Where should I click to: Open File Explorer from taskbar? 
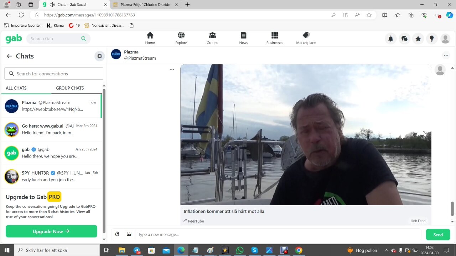point(122,250)
